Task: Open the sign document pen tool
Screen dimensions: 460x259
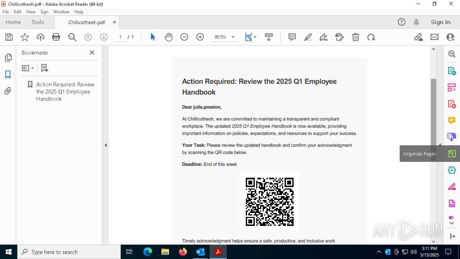Action: pyautogui.click(x=323, y=37)
